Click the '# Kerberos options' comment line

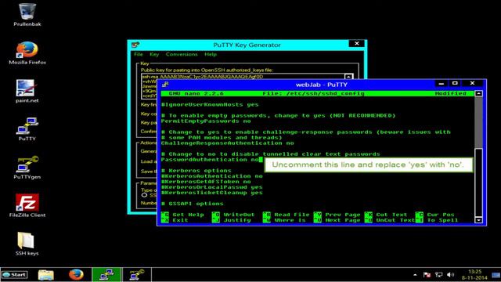click(196, 171)
